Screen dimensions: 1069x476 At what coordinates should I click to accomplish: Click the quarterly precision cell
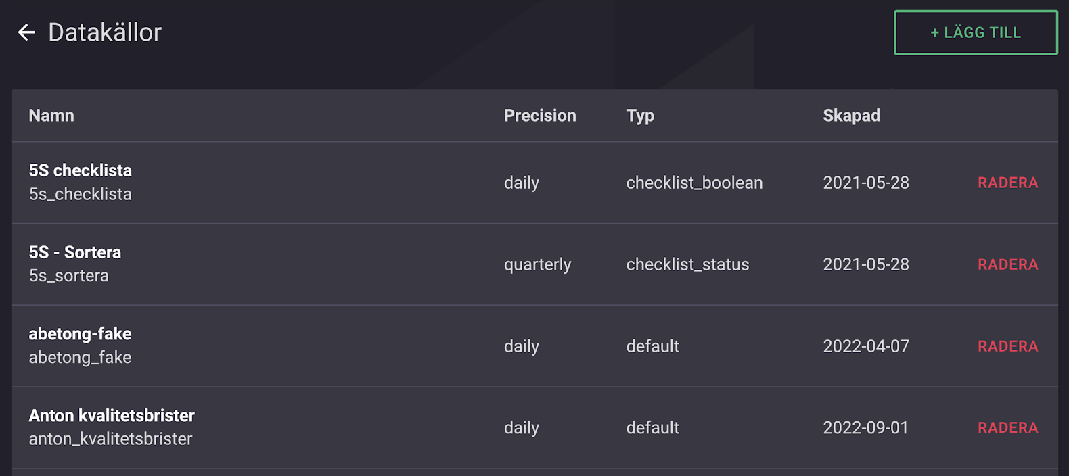click(537, 264)
